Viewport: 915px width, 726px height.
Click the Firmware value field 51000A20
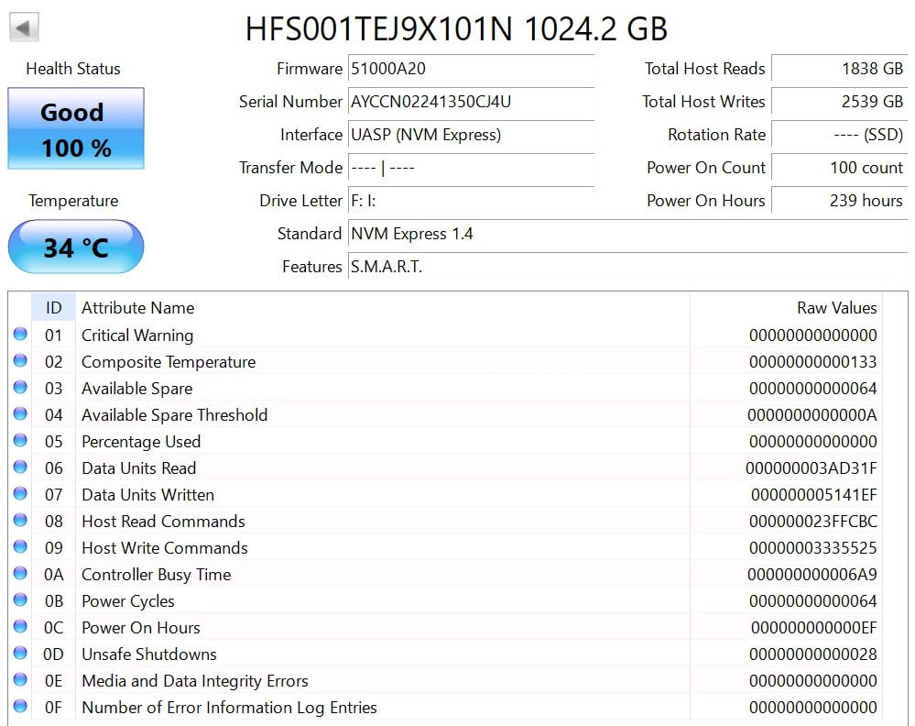(x=471, y=69)
